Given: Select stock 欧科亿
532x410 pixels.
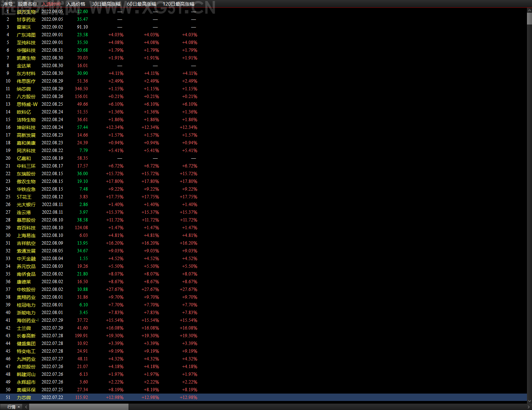Looking at the screenshot, I should click(x=24, y=112).
